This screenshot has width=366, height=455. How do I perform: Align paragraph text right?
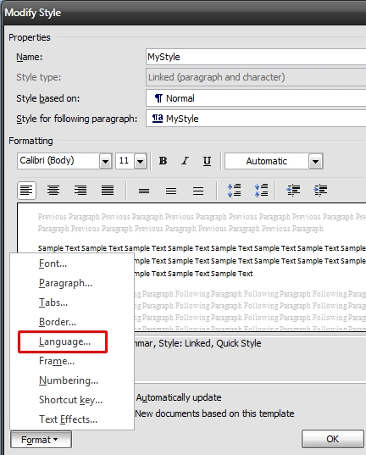[x=80, y=191]
